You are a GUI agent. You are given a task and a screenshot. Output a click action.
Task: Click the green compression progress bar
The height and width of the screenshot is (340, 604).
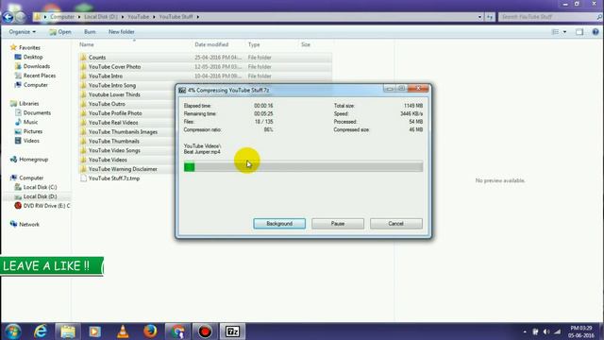[303, 167]
